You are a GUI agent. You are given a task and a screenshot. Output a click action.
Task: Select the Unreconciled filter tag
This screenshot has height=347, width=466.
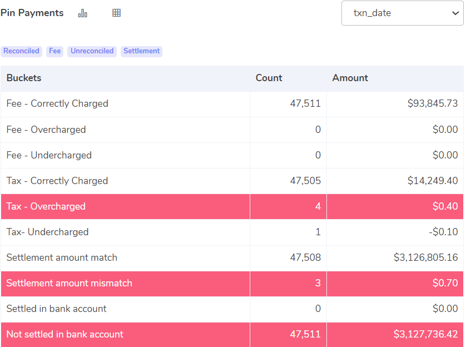[x=92, y=51]
